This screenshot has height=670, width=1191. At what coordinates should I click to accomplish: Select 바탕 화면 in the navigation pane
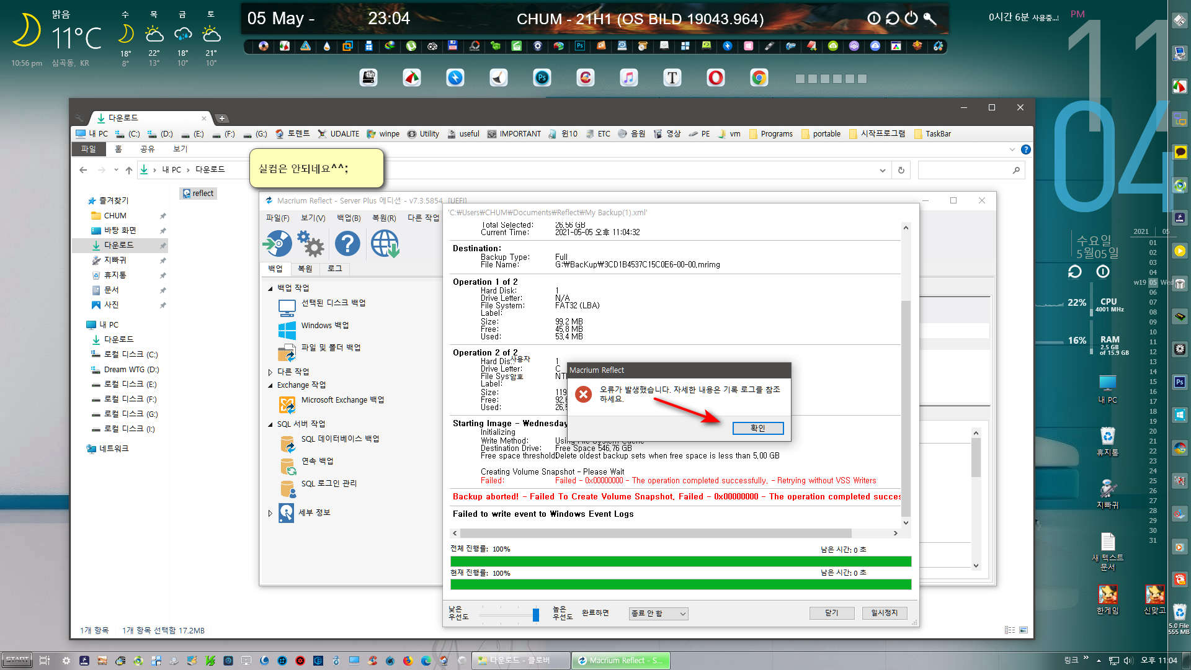tap(120, 230)
